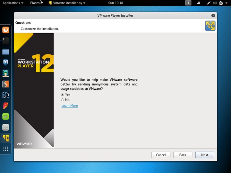Open the Vmware-installer.py app menu

pos(67,3)
